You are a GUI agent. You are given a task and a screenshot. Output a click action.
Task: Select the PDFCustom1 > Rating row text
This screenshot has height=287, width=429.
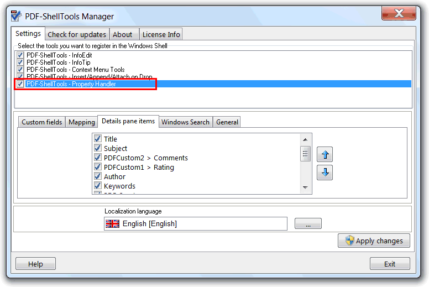(139, 167)
